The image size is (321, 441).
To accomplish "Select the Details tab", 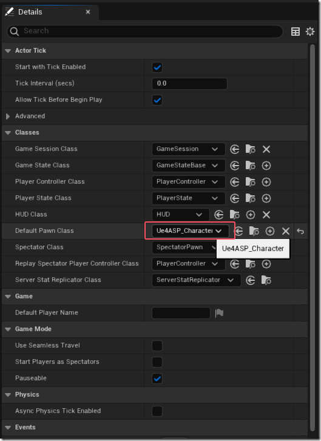I will 30,12.
